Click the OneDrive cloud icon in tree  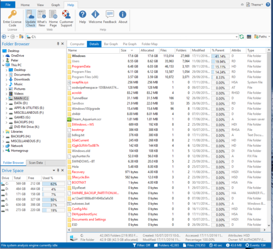pos(8,56)
